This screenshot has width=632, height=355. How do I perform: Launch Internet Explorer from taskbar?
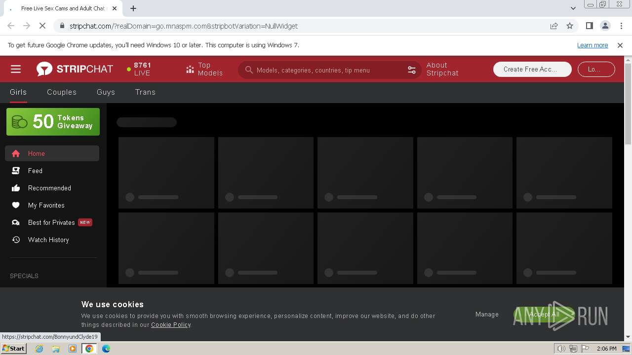pos(39,349)
